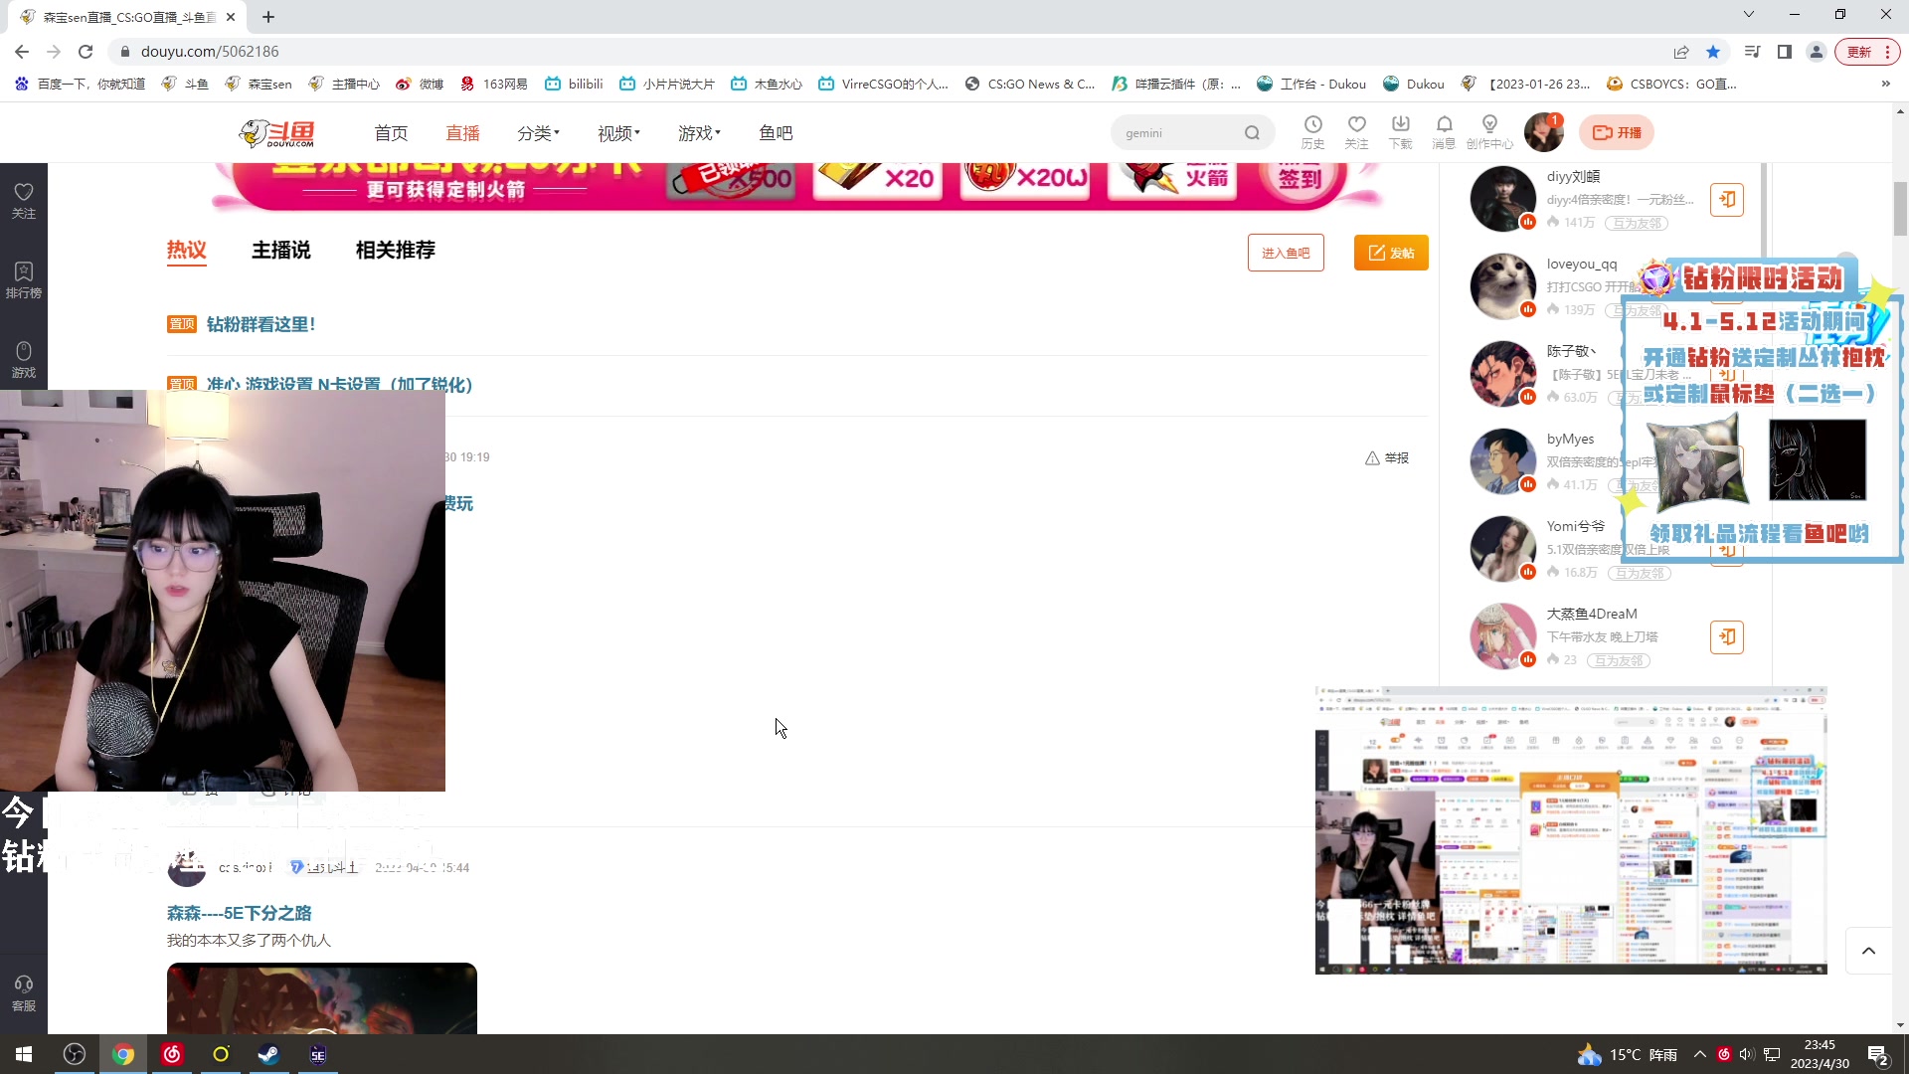Click the orange 发帖 button
The height and width of the screenshot is (1074, 1909).
pyautogui.click(x=1391, y=253)
